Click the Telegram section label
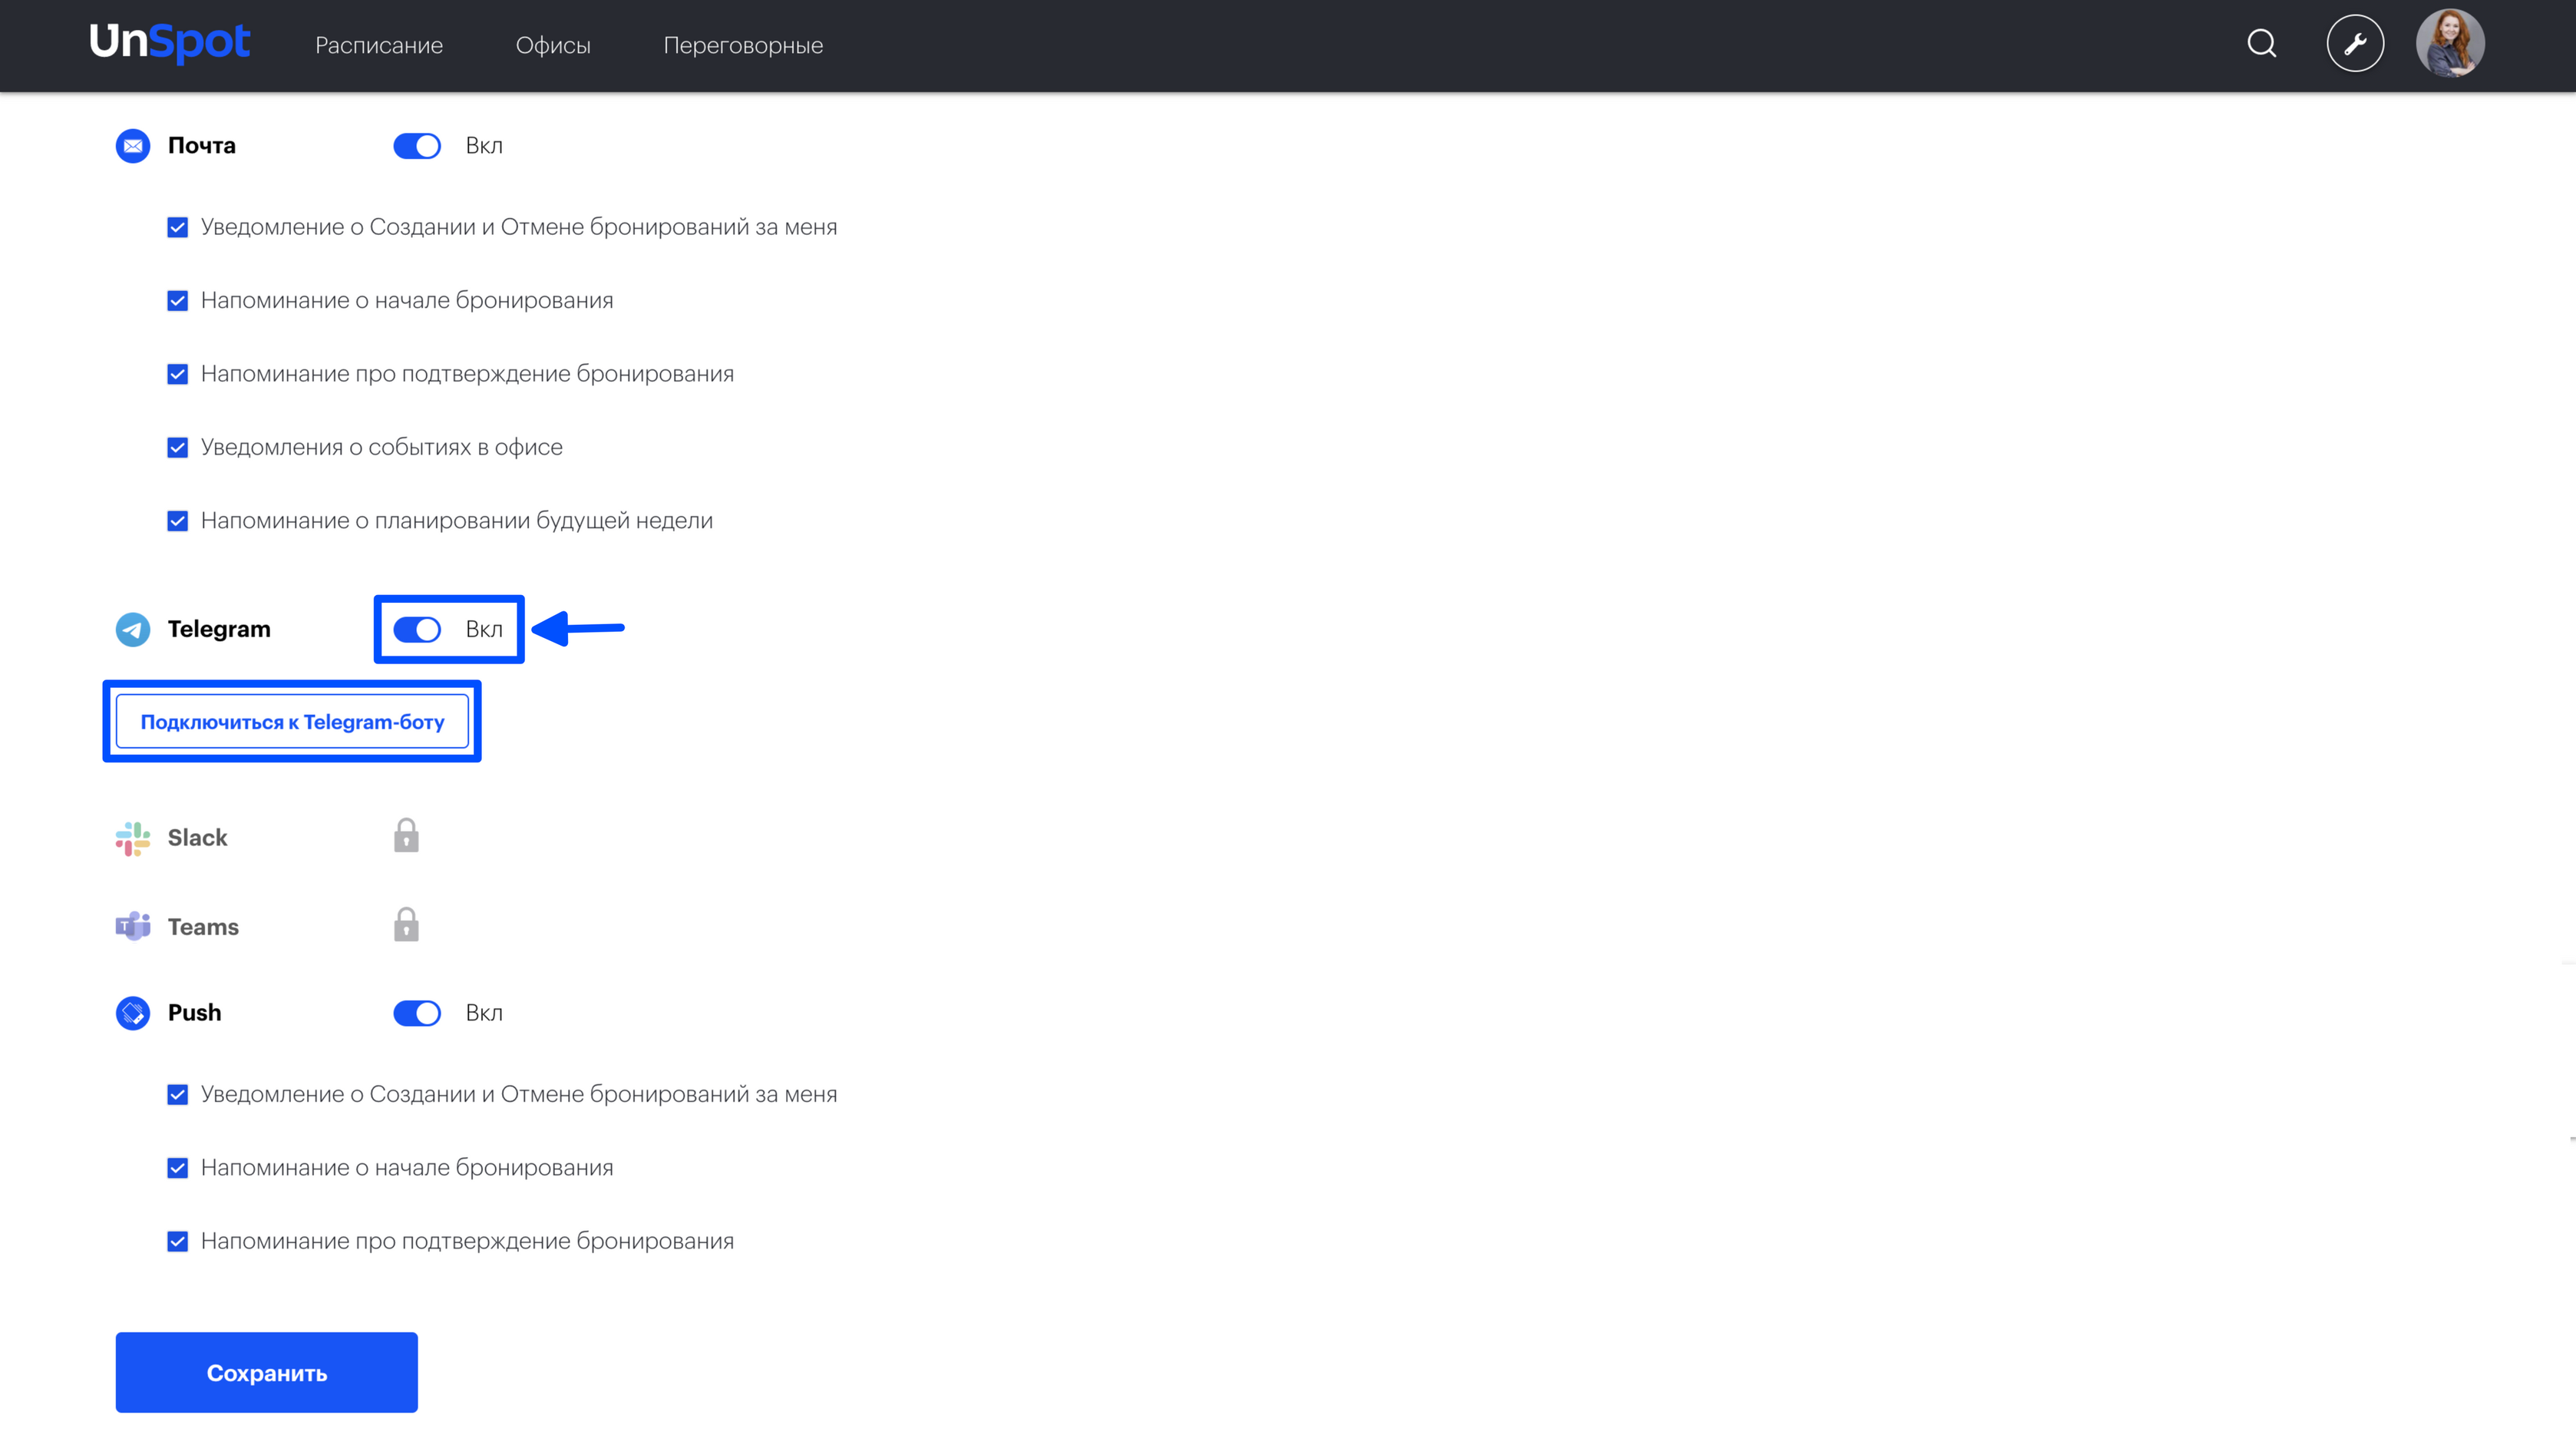2576x1445 pixels. pos(219,629)
